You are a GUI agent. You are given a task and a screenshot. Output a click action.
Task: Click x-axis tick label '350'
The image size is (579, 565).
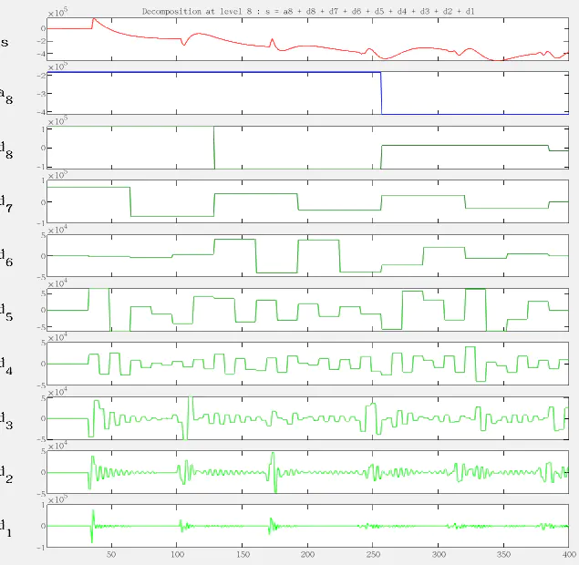click(x=503, y=554)
